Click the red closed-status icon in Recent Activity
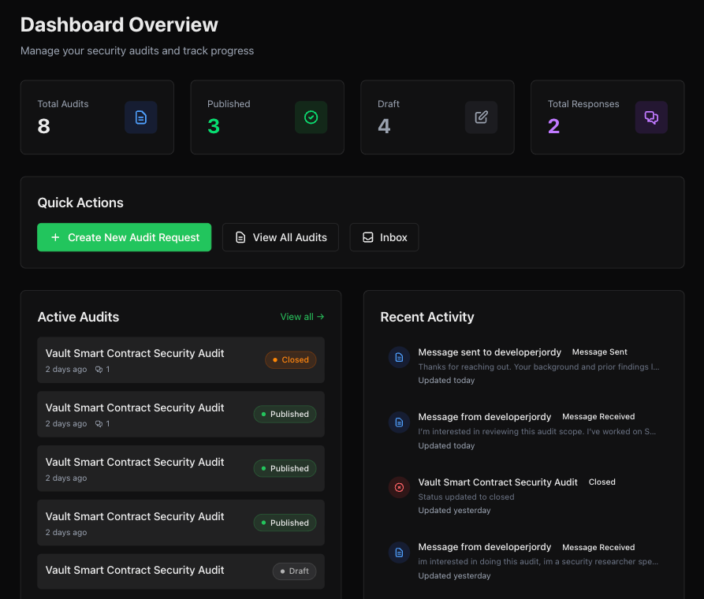The height and width of the screenshot is (599, 704). point(399,487)
